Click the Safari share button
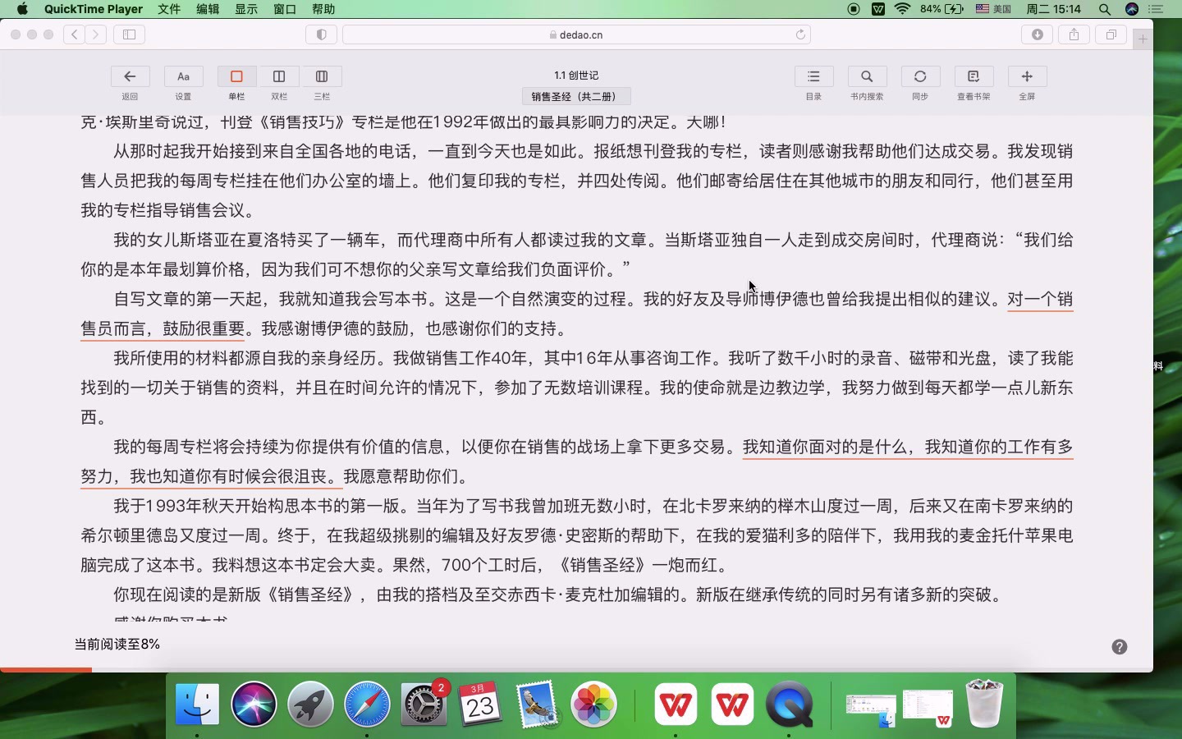The height and width of the screenshot is (739, 1182). (1074, 34)
